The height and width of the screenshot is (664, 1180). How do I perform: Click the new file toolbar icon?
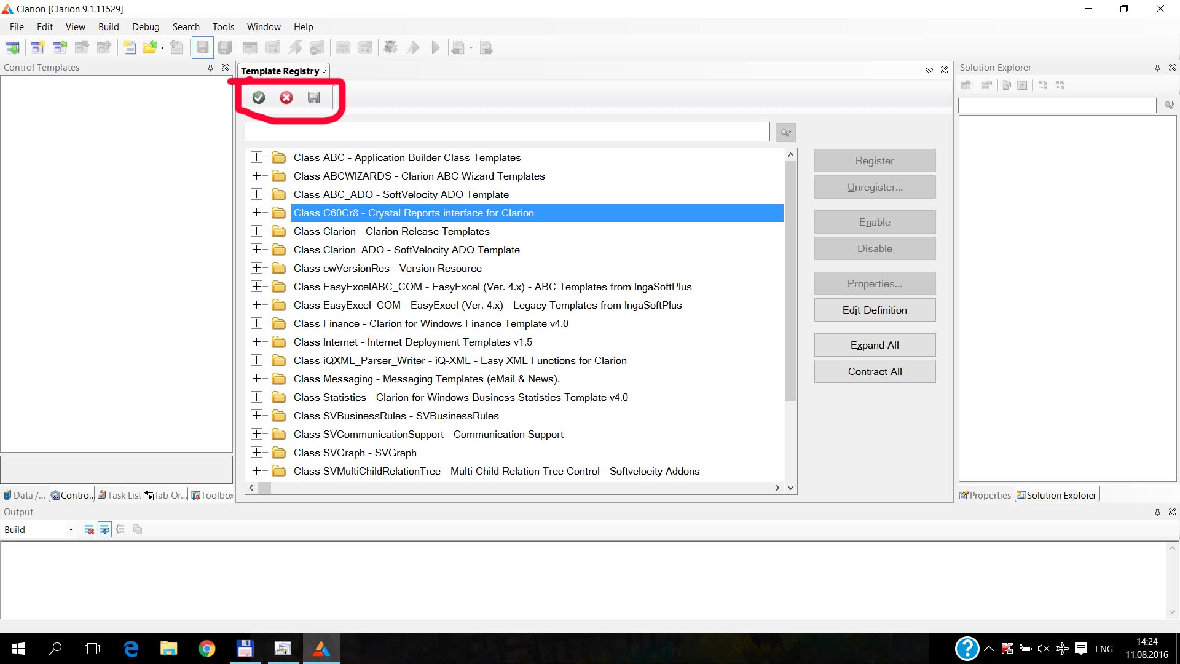point(130,48)
